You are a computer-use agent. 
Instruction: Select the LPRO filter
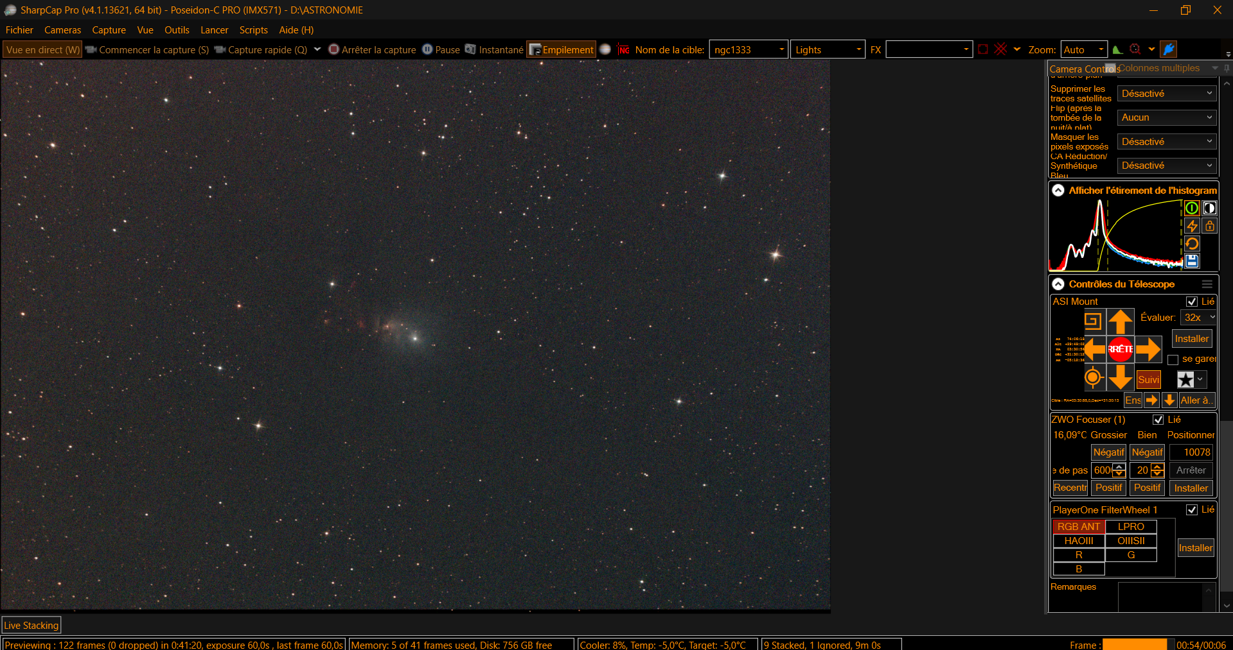click(1131, 527)
